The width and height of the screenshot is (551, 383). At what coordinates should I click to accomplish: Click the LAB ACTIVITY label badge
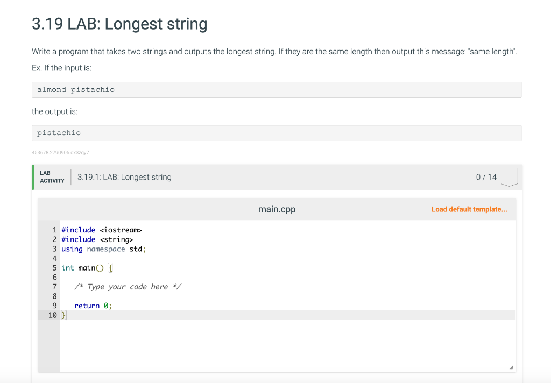(51, 176)
